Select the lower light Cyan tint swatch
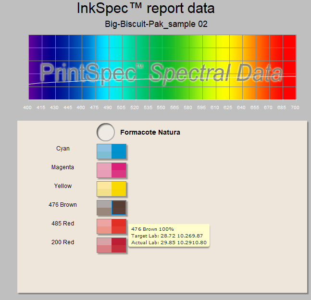Viewport: 311px width, 300px height. 104,155
